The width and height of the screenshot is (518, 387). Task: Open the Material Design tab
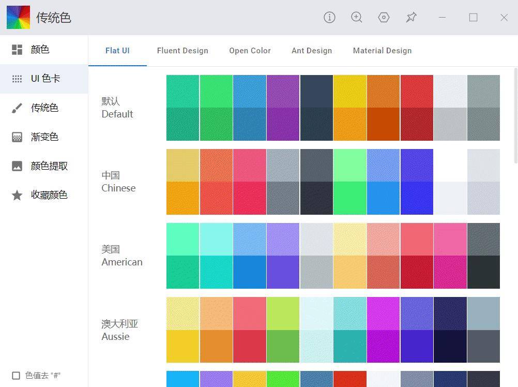382,51
